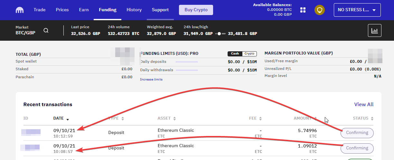Click the Available Balances summary

coord(272,10)
